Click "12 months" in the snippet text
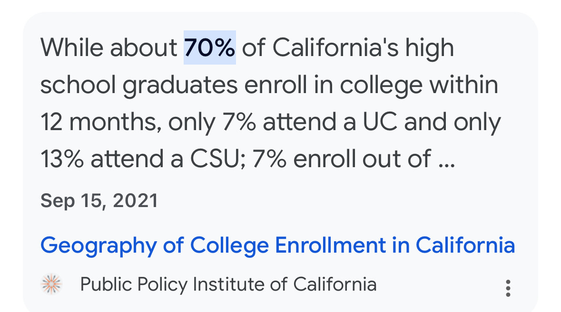The width and height of the screenshot is (561, 312). point(98,122)
